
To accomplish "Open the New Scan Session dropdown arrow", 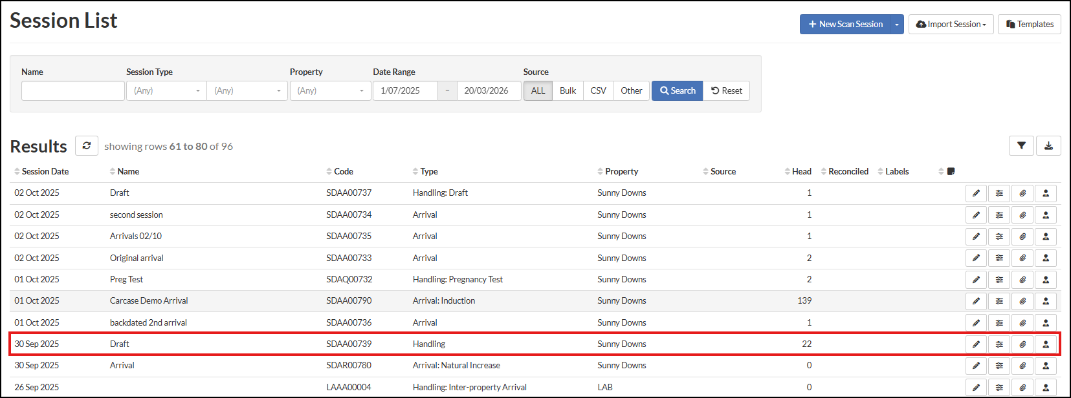I will click(897, 25).
